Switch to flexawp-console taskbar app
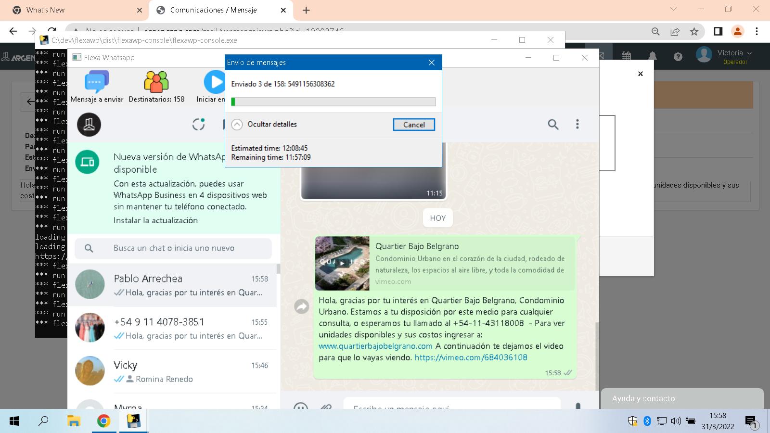The height and width of the screenshot is (433, 770). tap(133, 421)
